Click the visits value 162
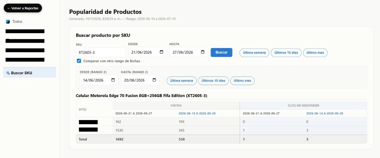This screenshot has width=380, height=158. [x=118, y=122]
